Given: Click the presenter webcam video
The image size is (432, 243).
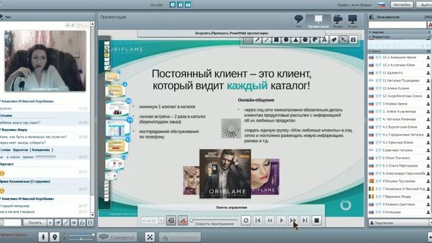Looking at the screenshot, I should [45, 61].
